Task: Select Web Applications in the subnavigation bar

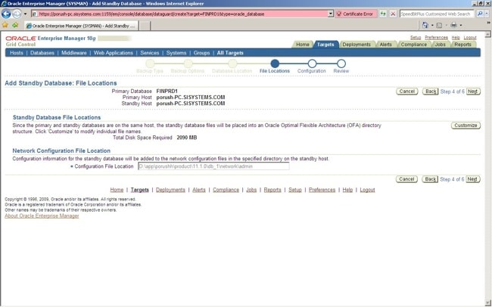Action: [114, 53]
